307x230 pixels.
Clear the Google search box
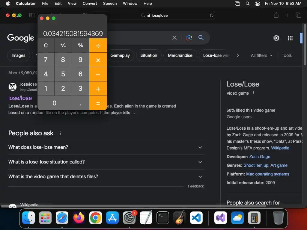(174, 38)
